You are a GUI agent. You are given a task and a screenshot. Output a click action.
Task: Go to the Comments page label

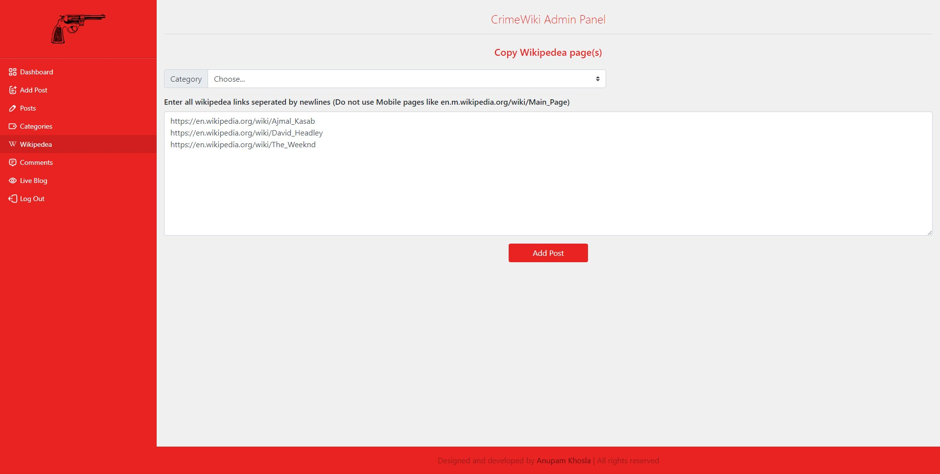[x=36, y=162]
